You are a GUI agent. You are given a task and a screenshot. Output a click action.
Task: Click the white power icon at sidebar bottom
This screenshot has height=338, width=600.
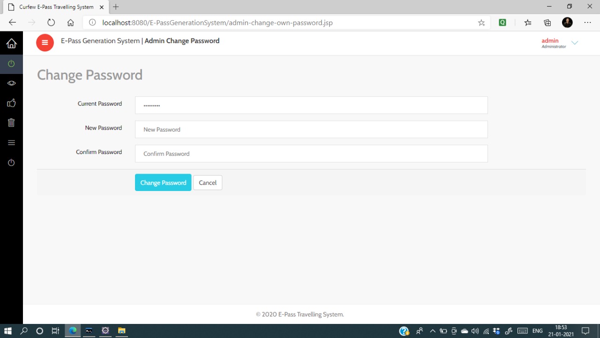(x=11, y=162)
